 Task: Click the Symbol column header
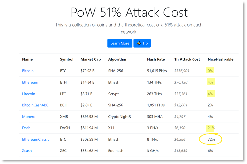tap(67, 59)
